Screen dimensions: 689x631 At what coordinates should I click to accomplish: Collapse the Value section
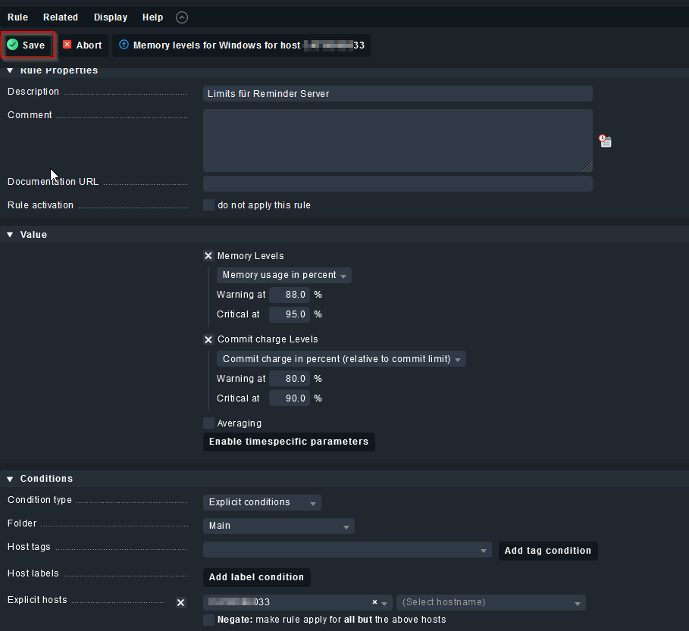tap(11, 235)
